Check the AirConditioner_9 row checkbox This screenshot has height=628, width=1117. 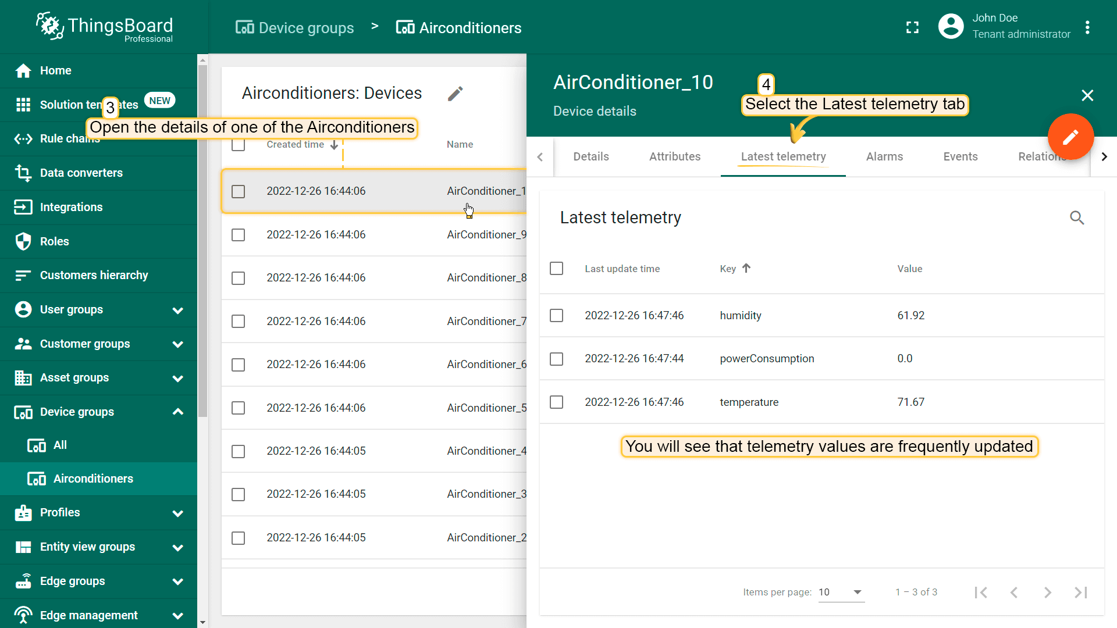click(238, 235)
